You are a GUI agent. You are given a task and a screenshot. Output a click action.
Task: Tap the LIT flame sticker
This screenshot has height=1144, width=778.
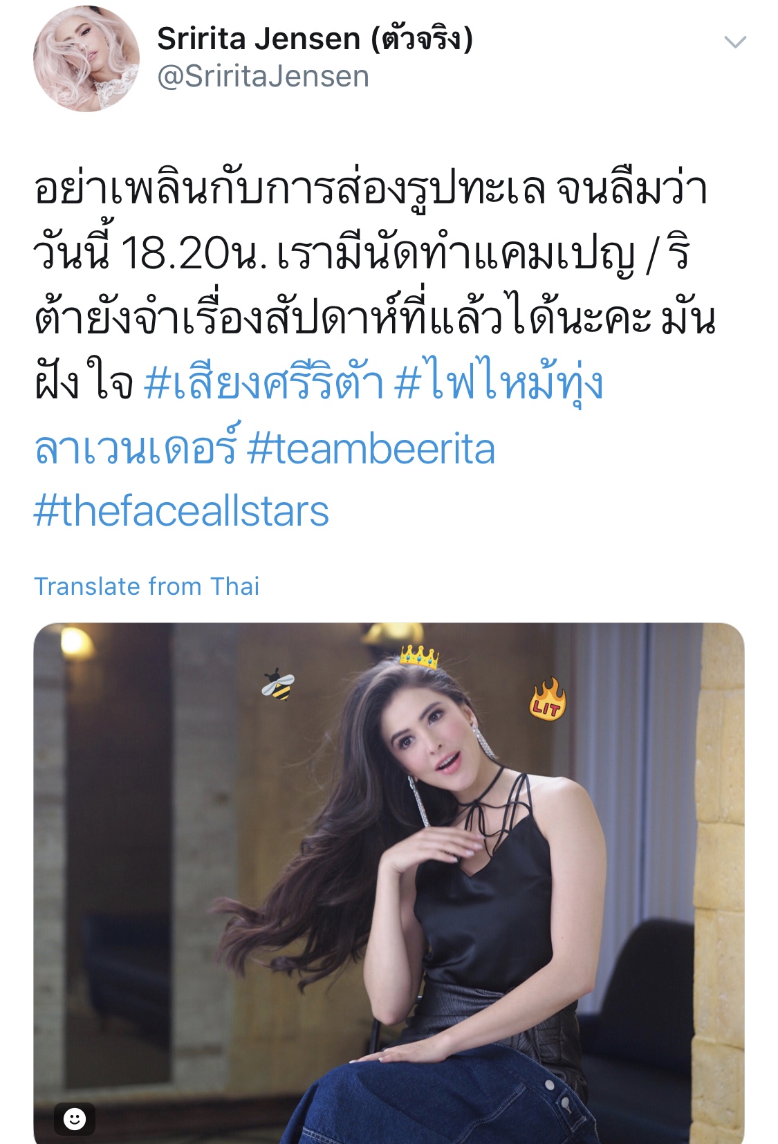click(x=547, y=699)
